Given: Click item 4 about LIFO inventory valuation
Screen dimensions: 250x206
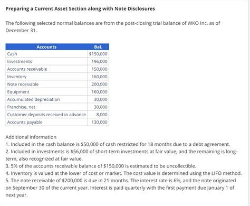Looking at the screenshot, I should [x=123, y=173].
